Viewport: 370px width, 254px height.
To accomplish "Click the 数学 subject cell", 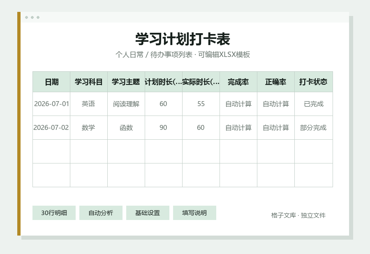I will 89,127.
